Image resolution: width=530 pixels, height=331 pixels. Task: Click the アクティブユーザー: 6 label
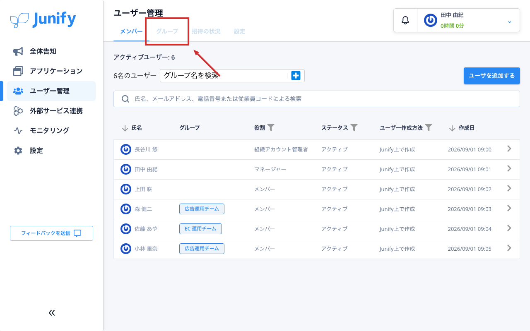click(144, 57)
